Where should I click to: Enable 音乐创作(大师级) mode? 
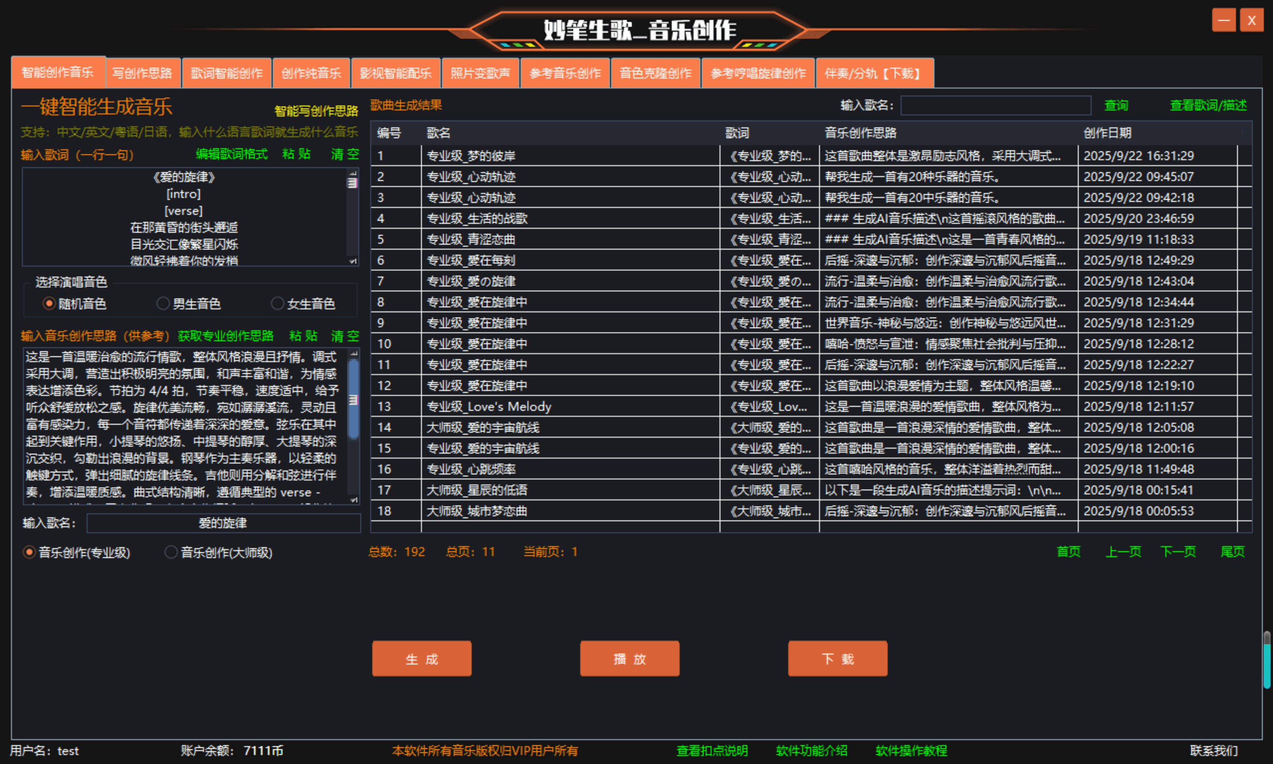tap(171, 552)
